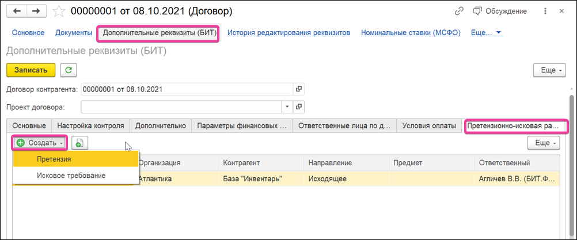Sort by the Ответственный column header
577x240 pixels.
point(517,162)
